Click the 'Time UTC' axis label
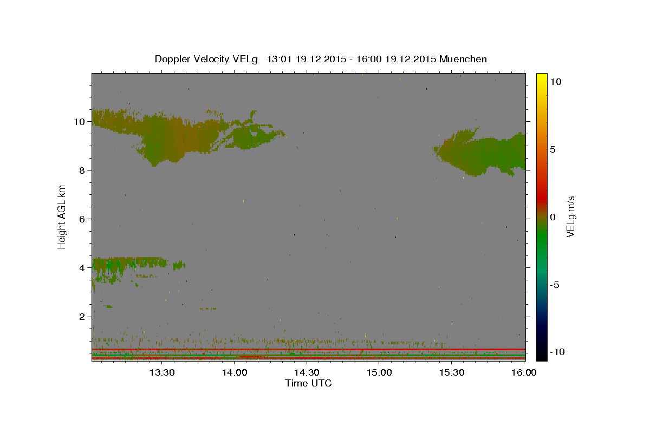650x433 pixels. click(308, 383)
